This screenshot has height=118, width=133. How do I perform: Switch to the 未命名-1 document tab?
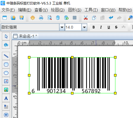tap(25, 36)
